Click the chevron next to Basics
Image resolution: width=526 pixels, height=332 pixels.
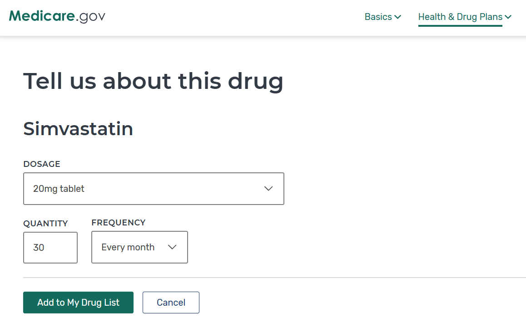[397, 17]
